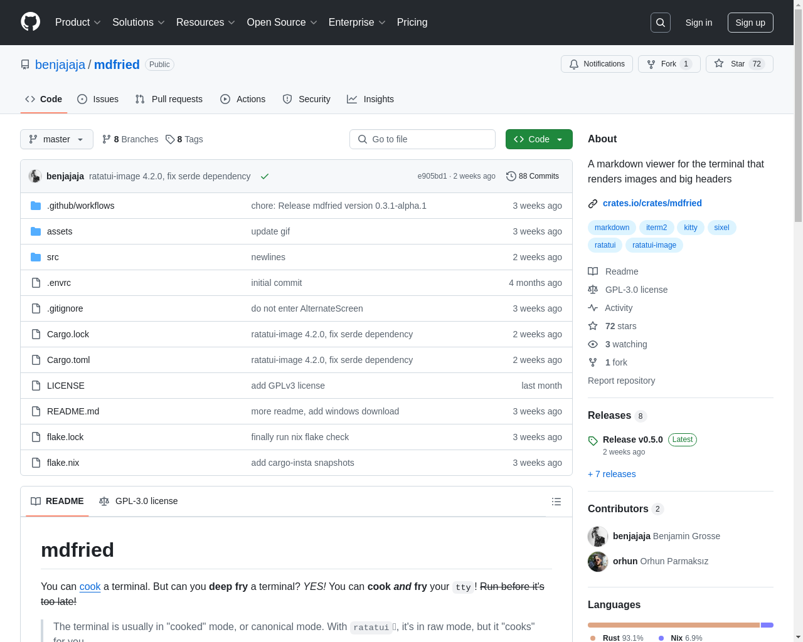The height and width of the screenshot is (642, 803).
Task: Open the .envrc file
Action: (59, 283)
